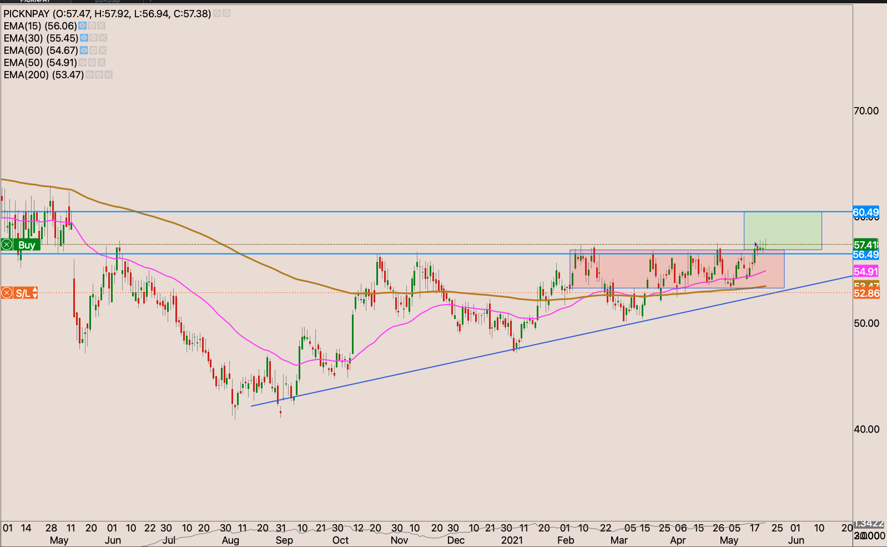Viewport: 887px width, 547px height.
Task: Cancel the Buy order using circle X
Action: tap(7, 245)
